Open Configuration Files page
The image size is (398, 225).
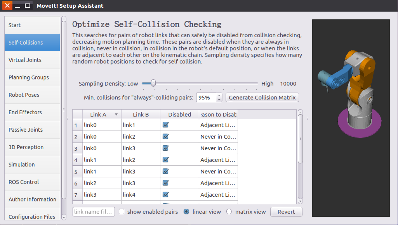[32, 215]
